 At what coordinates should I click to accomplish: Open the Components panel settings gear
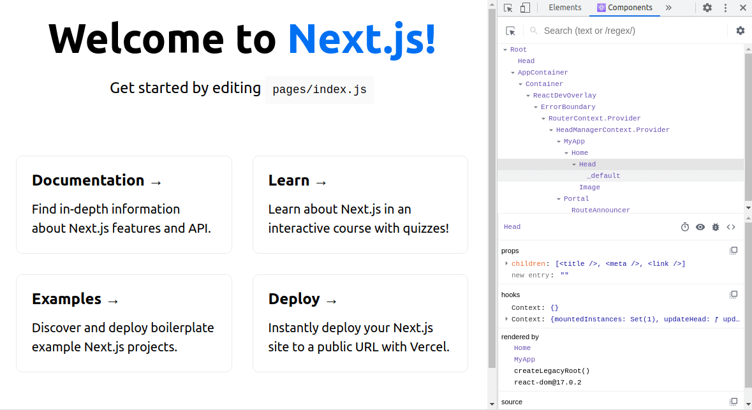click(x=740, y=30)
